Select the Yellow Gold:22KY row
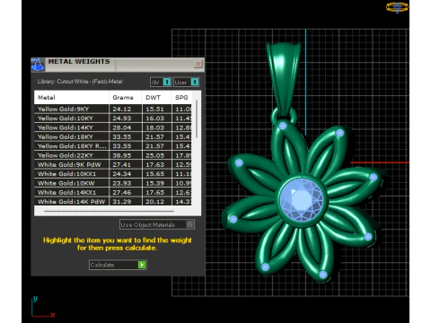The width and height of the screenshot is (431, 323). [x=113, y=155]
